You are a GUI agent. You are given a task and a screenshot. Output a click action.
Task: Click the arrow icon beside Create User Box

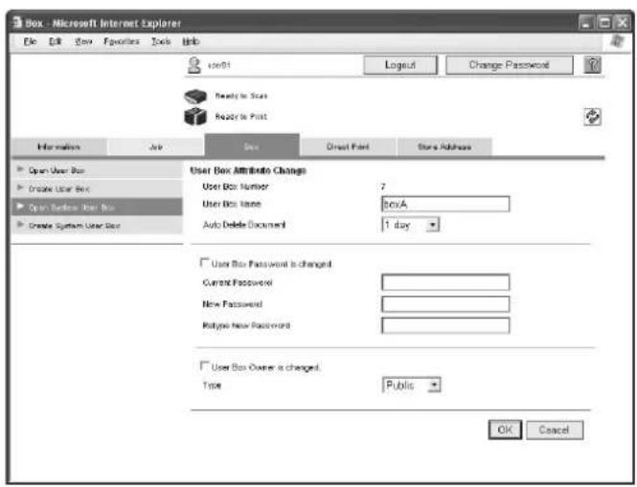point(20,188)
